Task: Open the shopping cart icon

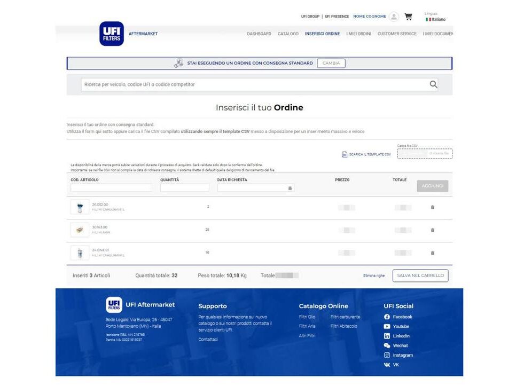Action: (x=409, y=17)
